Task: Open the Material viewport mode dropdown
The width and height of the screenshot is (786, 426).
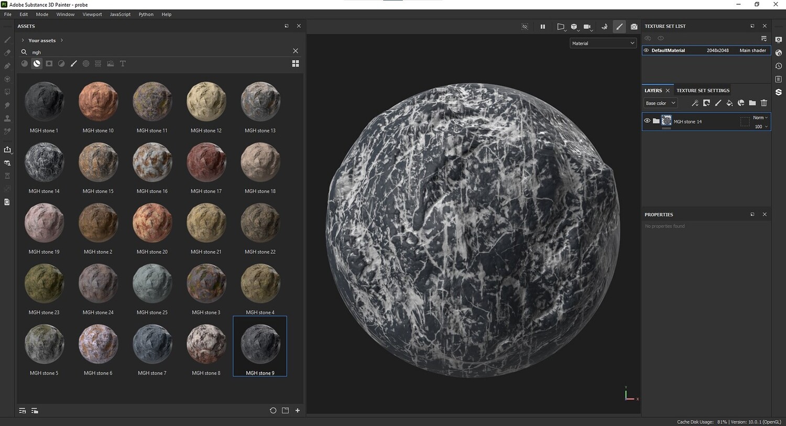Action: tap(603, 43)
